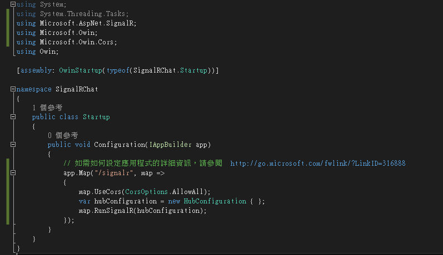Viewport: 443px width, 255px height.
Task: Click the HubConfiguration type name
Action: tap(215, 201)
